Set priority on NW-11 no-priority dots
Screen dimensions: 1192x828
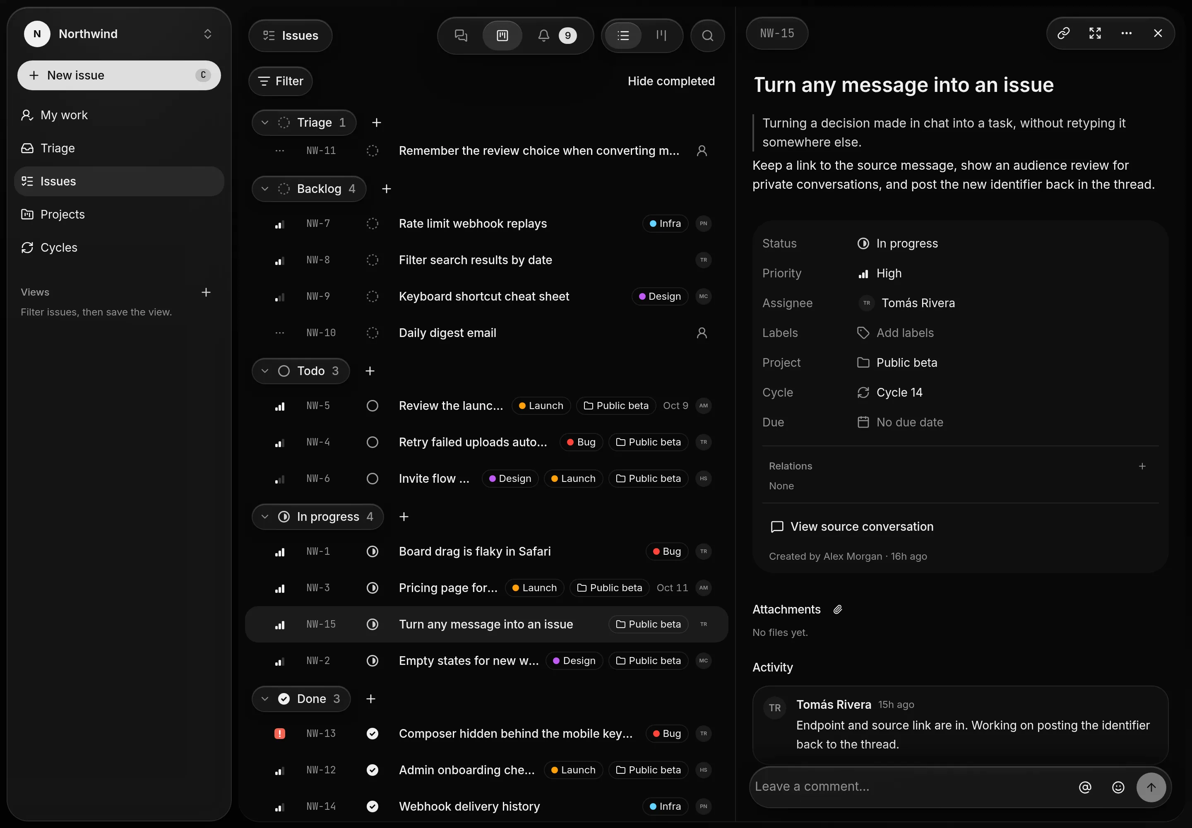(x=280, y=151)
